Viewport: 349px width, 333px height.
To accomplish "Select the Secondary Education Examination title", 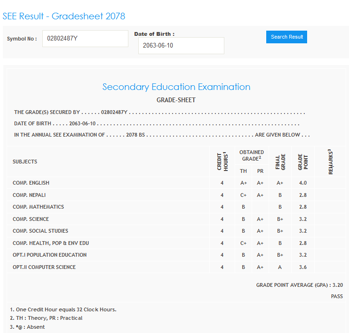I will tap(176, 87).
